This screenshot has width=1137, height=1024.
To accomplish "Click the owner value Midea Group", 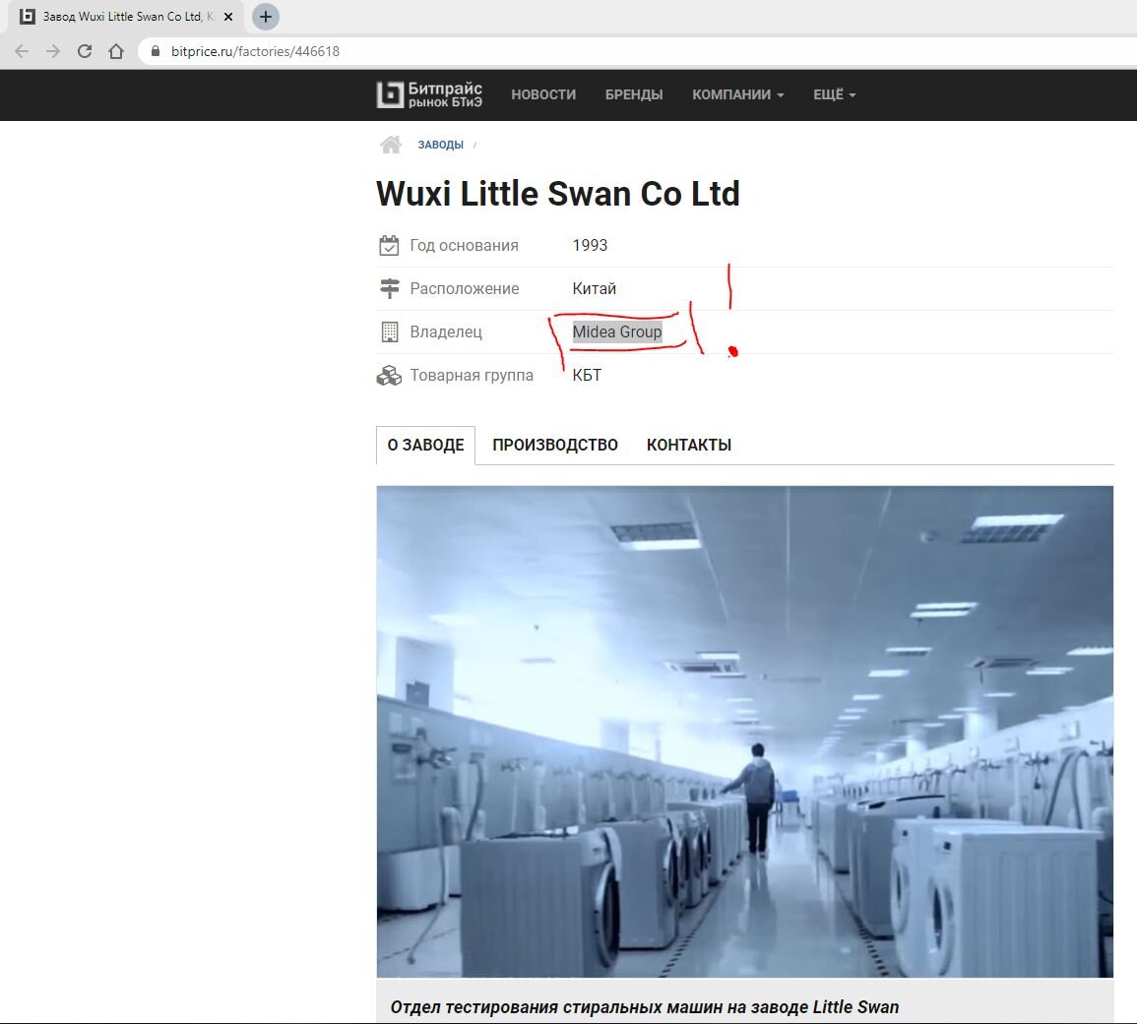I will click(617, 331).
